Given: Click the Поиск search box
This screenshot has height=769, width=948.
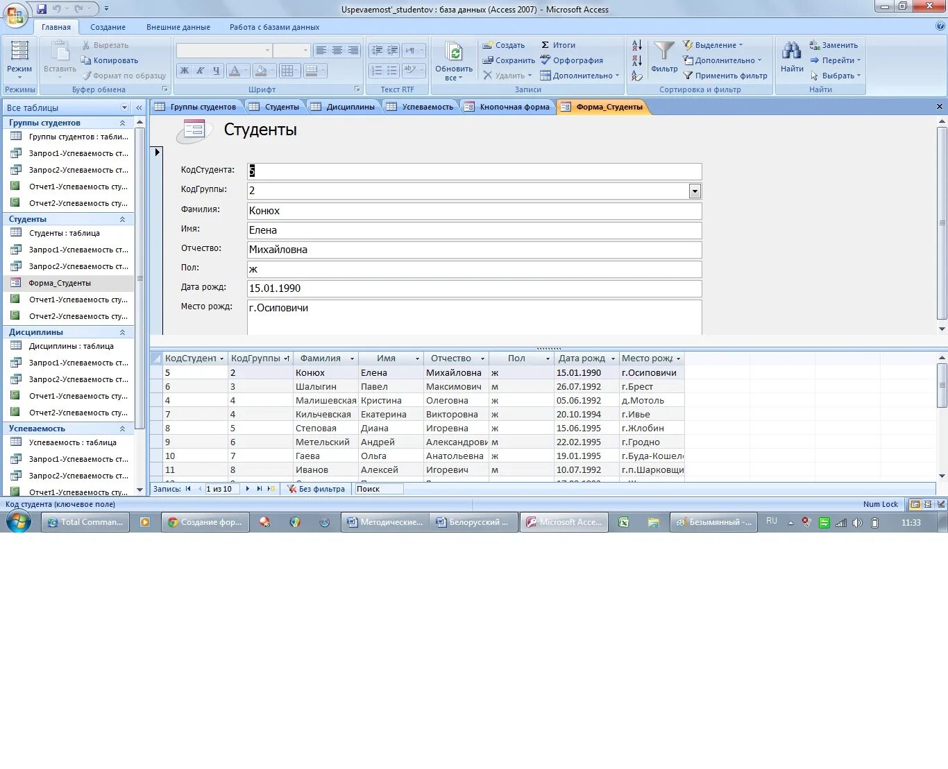Looking at the screenshot, I should (378, 489).
